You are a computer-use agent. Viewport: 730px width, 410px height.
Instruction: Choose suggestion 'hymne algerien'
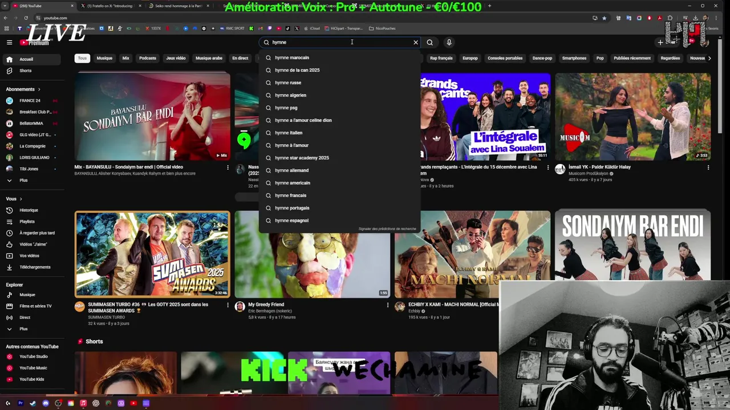(339, 95)
